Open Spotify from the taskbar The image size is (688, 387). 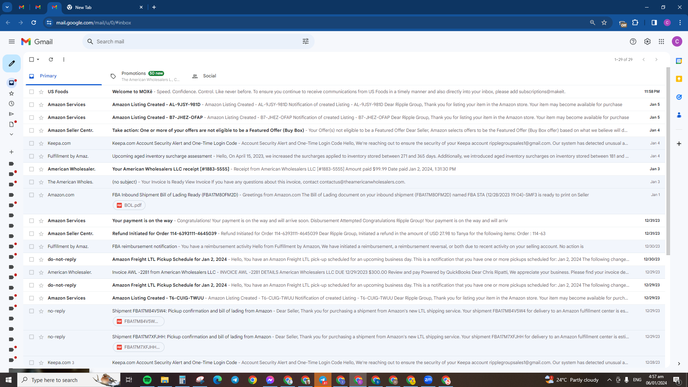147,380
